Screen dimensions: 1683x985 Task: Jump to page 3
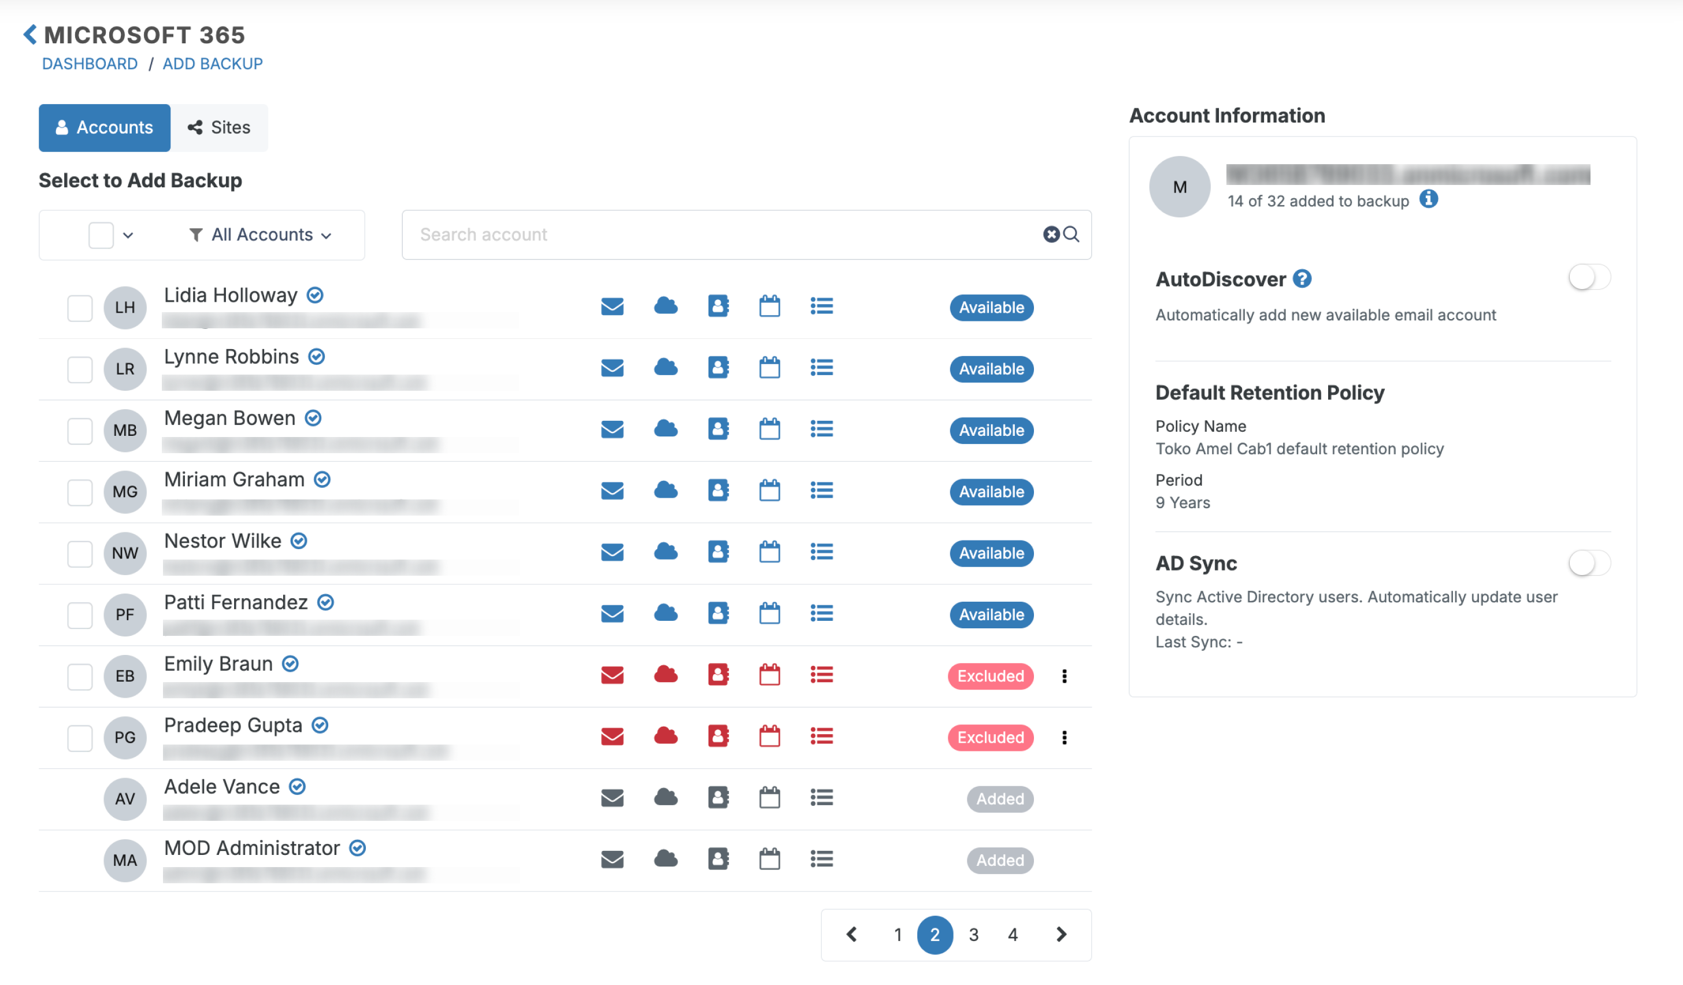pyautogui.click(x=974, y=935)
